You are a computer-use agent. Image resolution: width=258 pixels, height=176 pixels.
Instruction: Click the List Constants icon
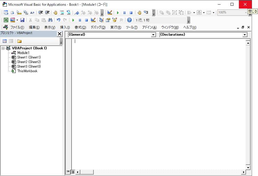13,13
